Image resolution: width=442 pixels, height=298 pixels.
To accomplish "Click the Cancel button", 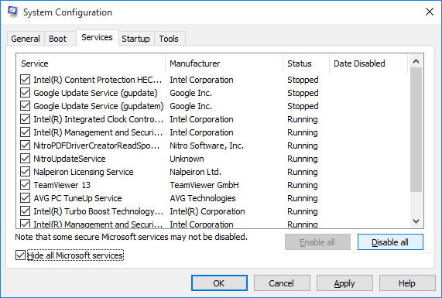I will tap(282, 283).
